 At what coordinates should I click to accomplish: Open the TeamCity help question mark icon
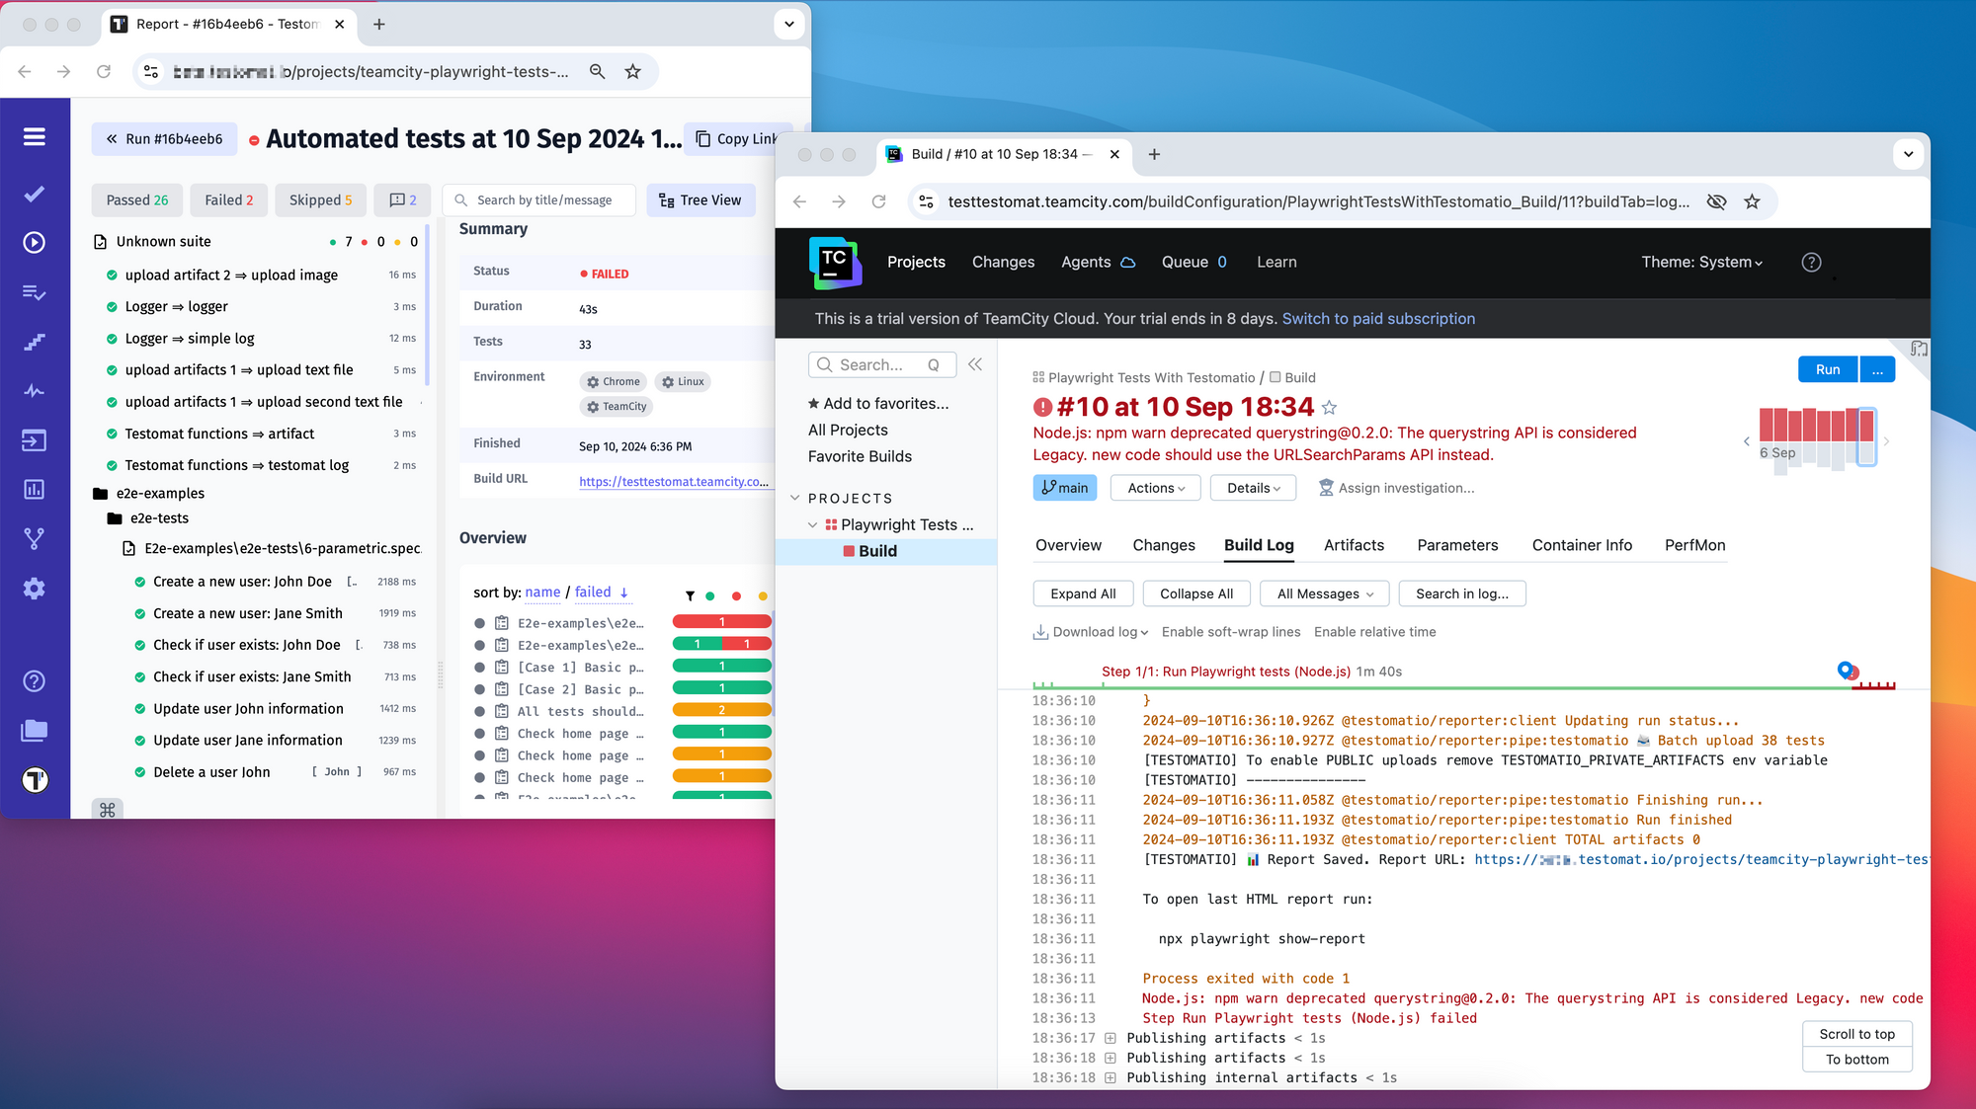point(1811,262)
